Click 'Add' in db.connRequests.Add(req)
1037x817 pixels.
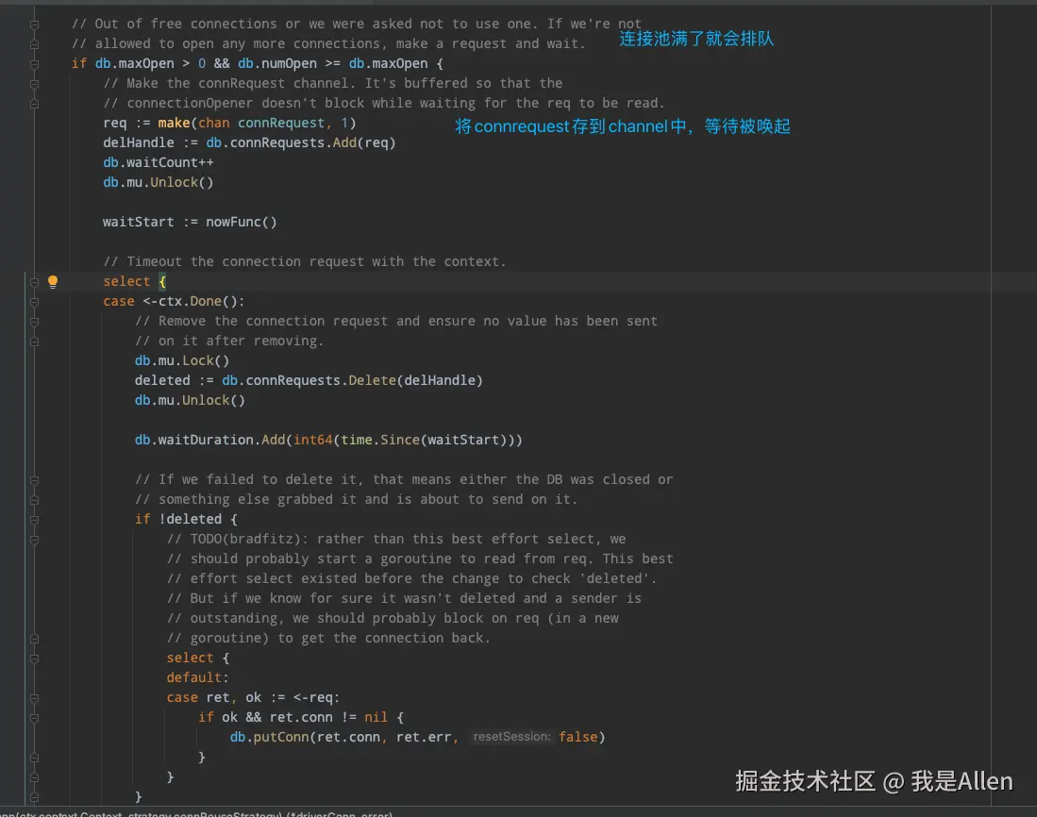pos(344,142)
